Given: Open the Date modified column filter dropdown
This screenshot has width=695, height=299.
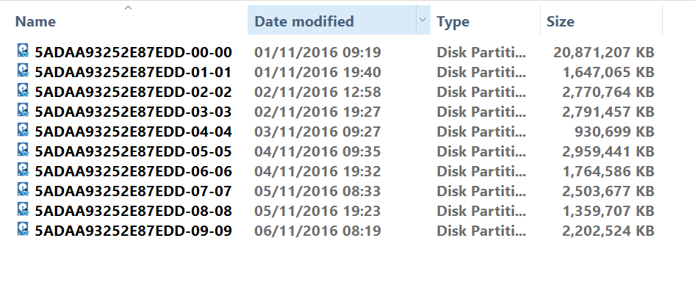Looking at the screenshot, I should [x=423, y=20].
